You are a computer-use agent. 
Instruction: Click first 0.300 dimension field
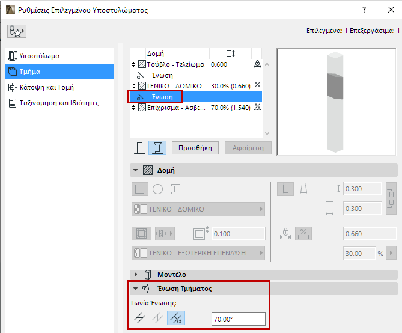click(362, 189)
